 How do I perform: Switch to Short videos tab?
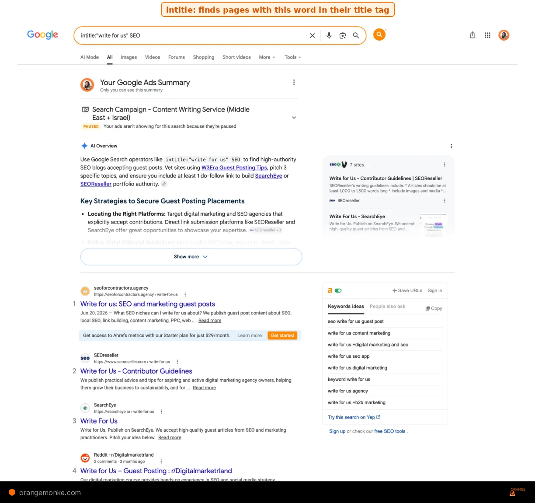(x=236, y=57)
